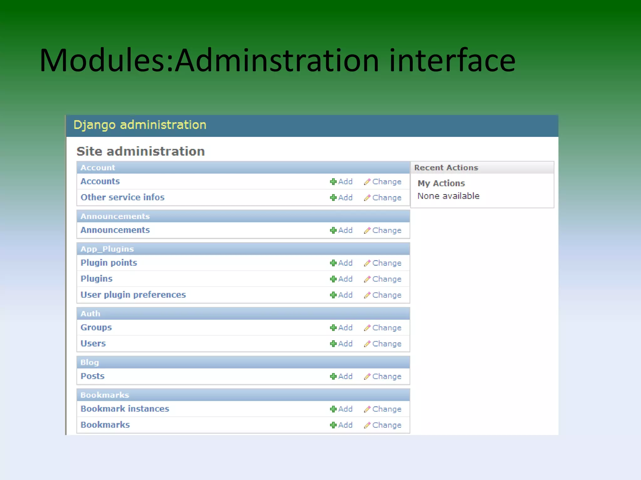Open the Other service infos link
Screen dimensions: 641x480
coord(122,197)
